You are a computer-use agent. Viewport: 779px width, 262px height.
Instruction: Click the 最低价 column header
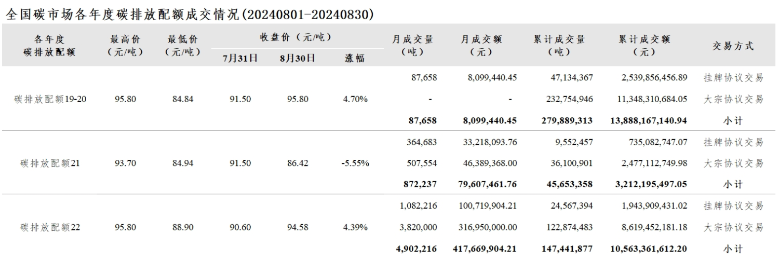pos(182,45)
